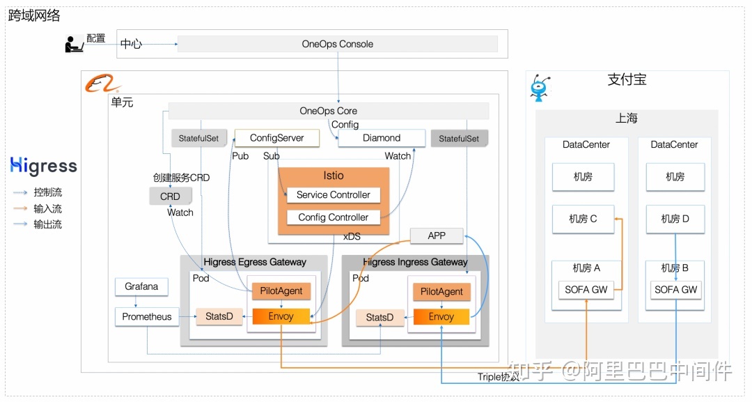Click the user-at-desk icon beside 配置
Screen dimensions: 752x402
[75, 44]
